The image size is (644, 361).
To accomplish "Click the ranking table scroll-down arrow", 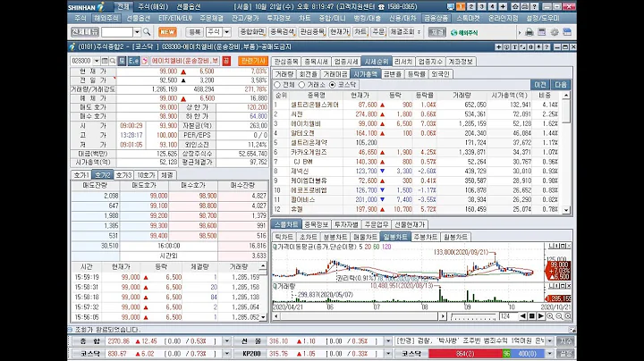I will click(x=566, y=210).
